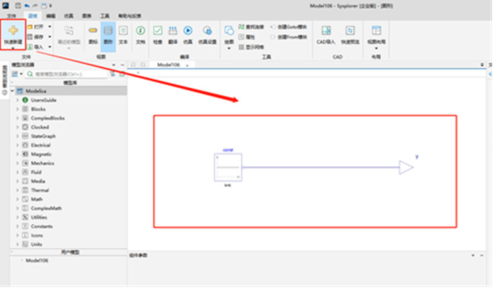Switch to the Model106 document tab

(x=169, y=65)
